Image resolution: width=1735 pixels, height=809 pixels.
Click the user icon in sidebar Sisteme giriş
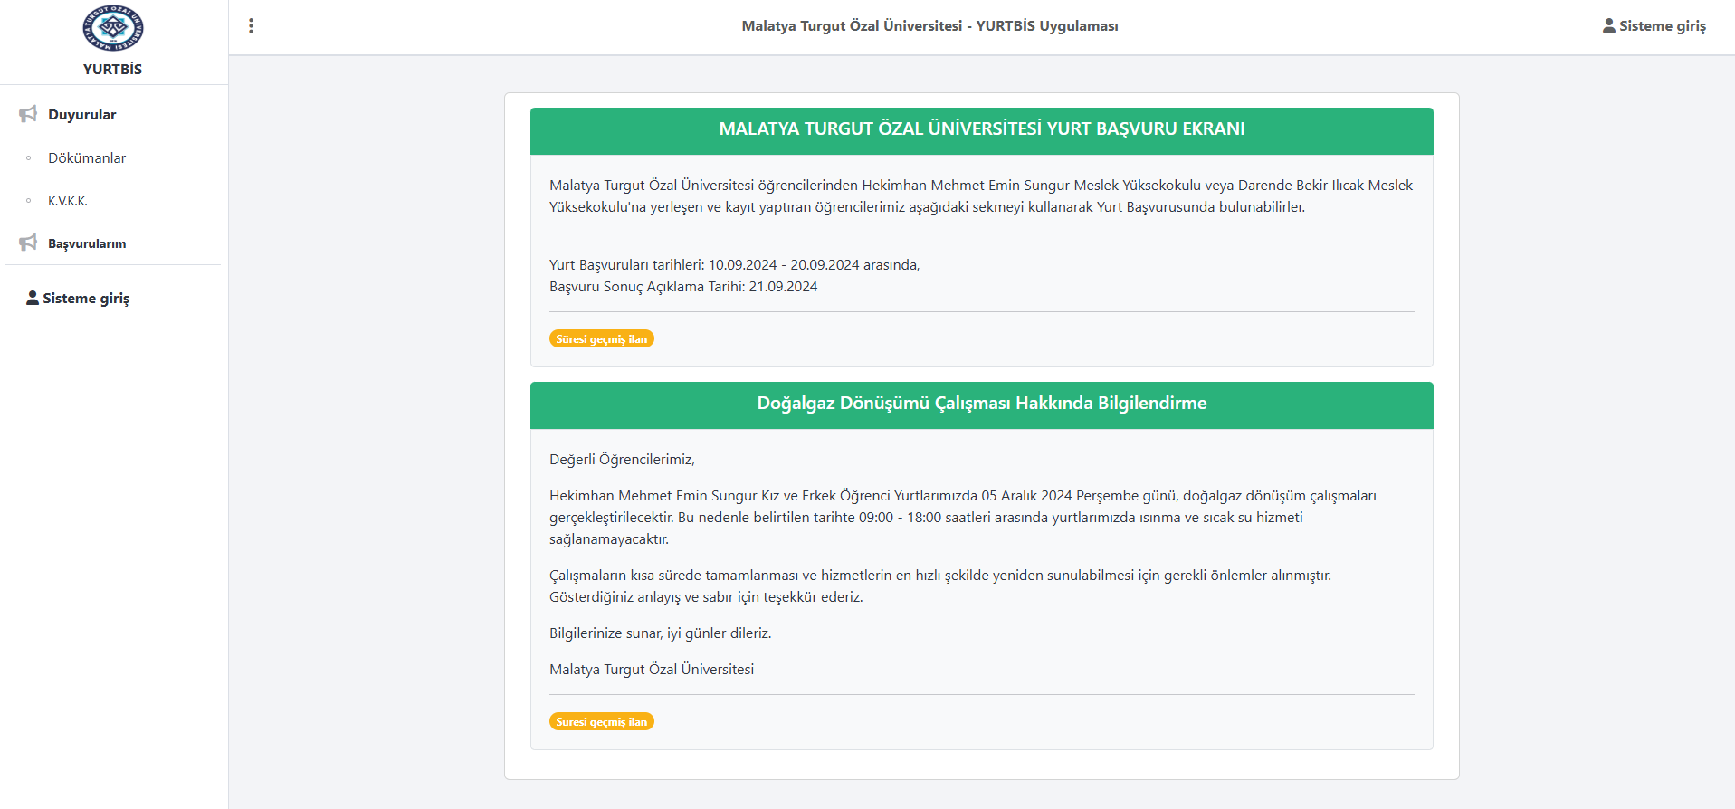(33, 298)
